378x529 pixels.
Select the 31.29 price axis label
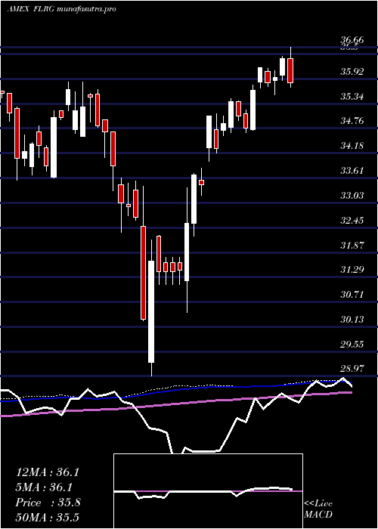(x=352, y=270)
